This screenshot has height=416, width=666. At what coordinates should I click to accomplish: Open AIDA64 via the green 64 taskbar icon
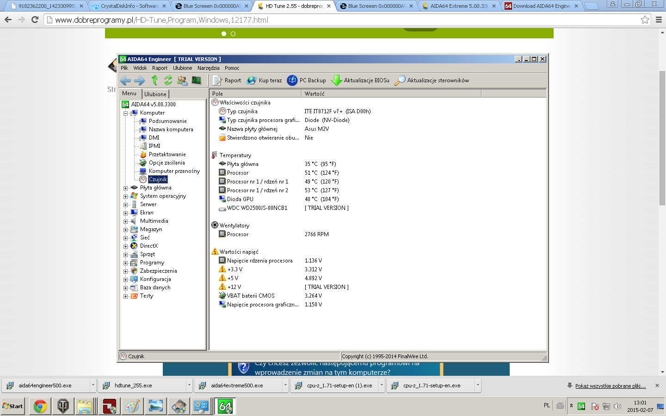pos(225,406)
